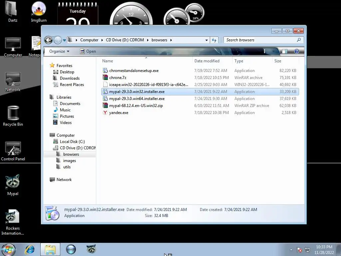The width and height of the screenshot is (341, 256).
Task: Sort files by Size column
Action: 285,61
